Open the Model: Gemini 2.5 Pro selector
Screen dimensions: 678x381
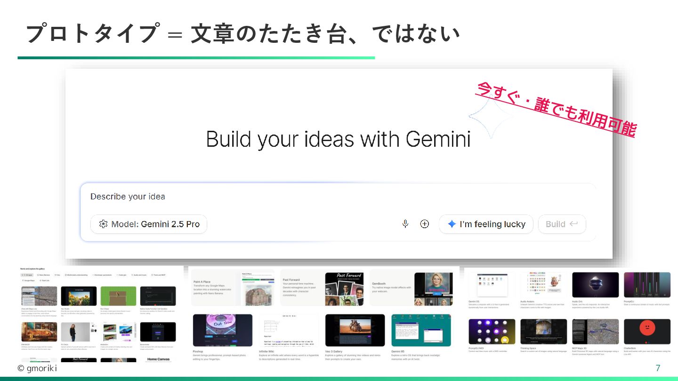(x=149, y=224)
